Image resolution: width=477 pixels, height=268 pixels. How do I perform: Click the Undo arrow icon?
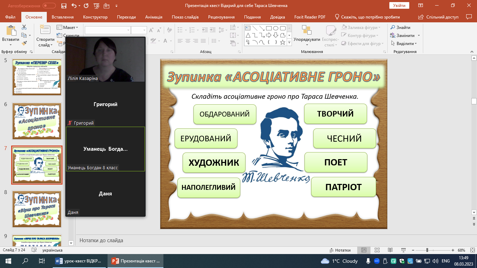pyautogui.click(x=74, y=6)
